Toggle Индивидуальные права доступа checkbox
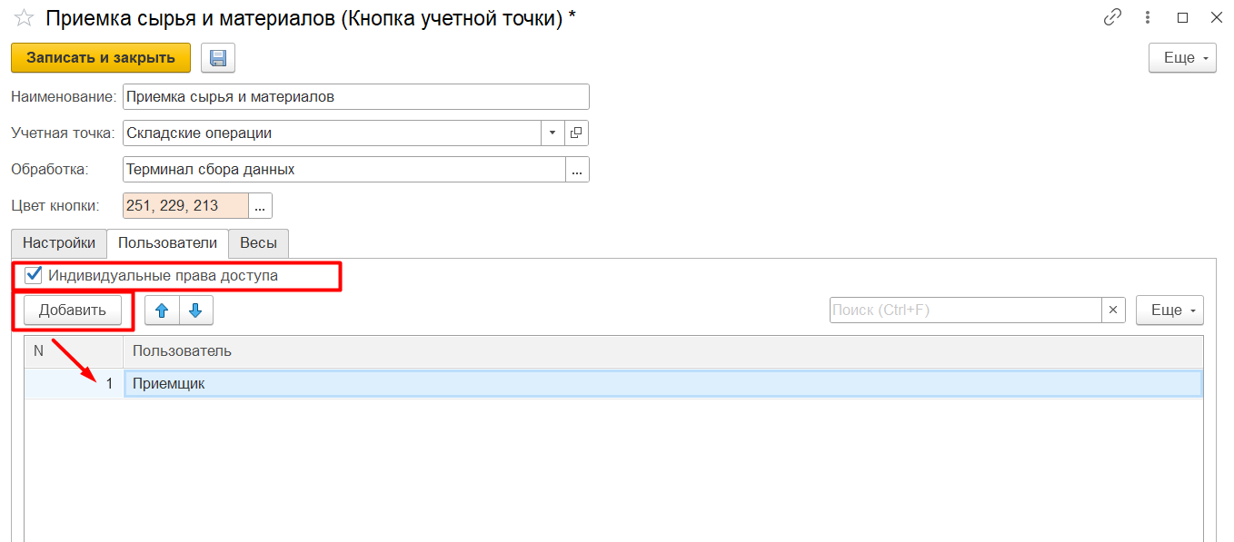The image size is (1234, 542). pyautogui.click(x=34, y=275)
